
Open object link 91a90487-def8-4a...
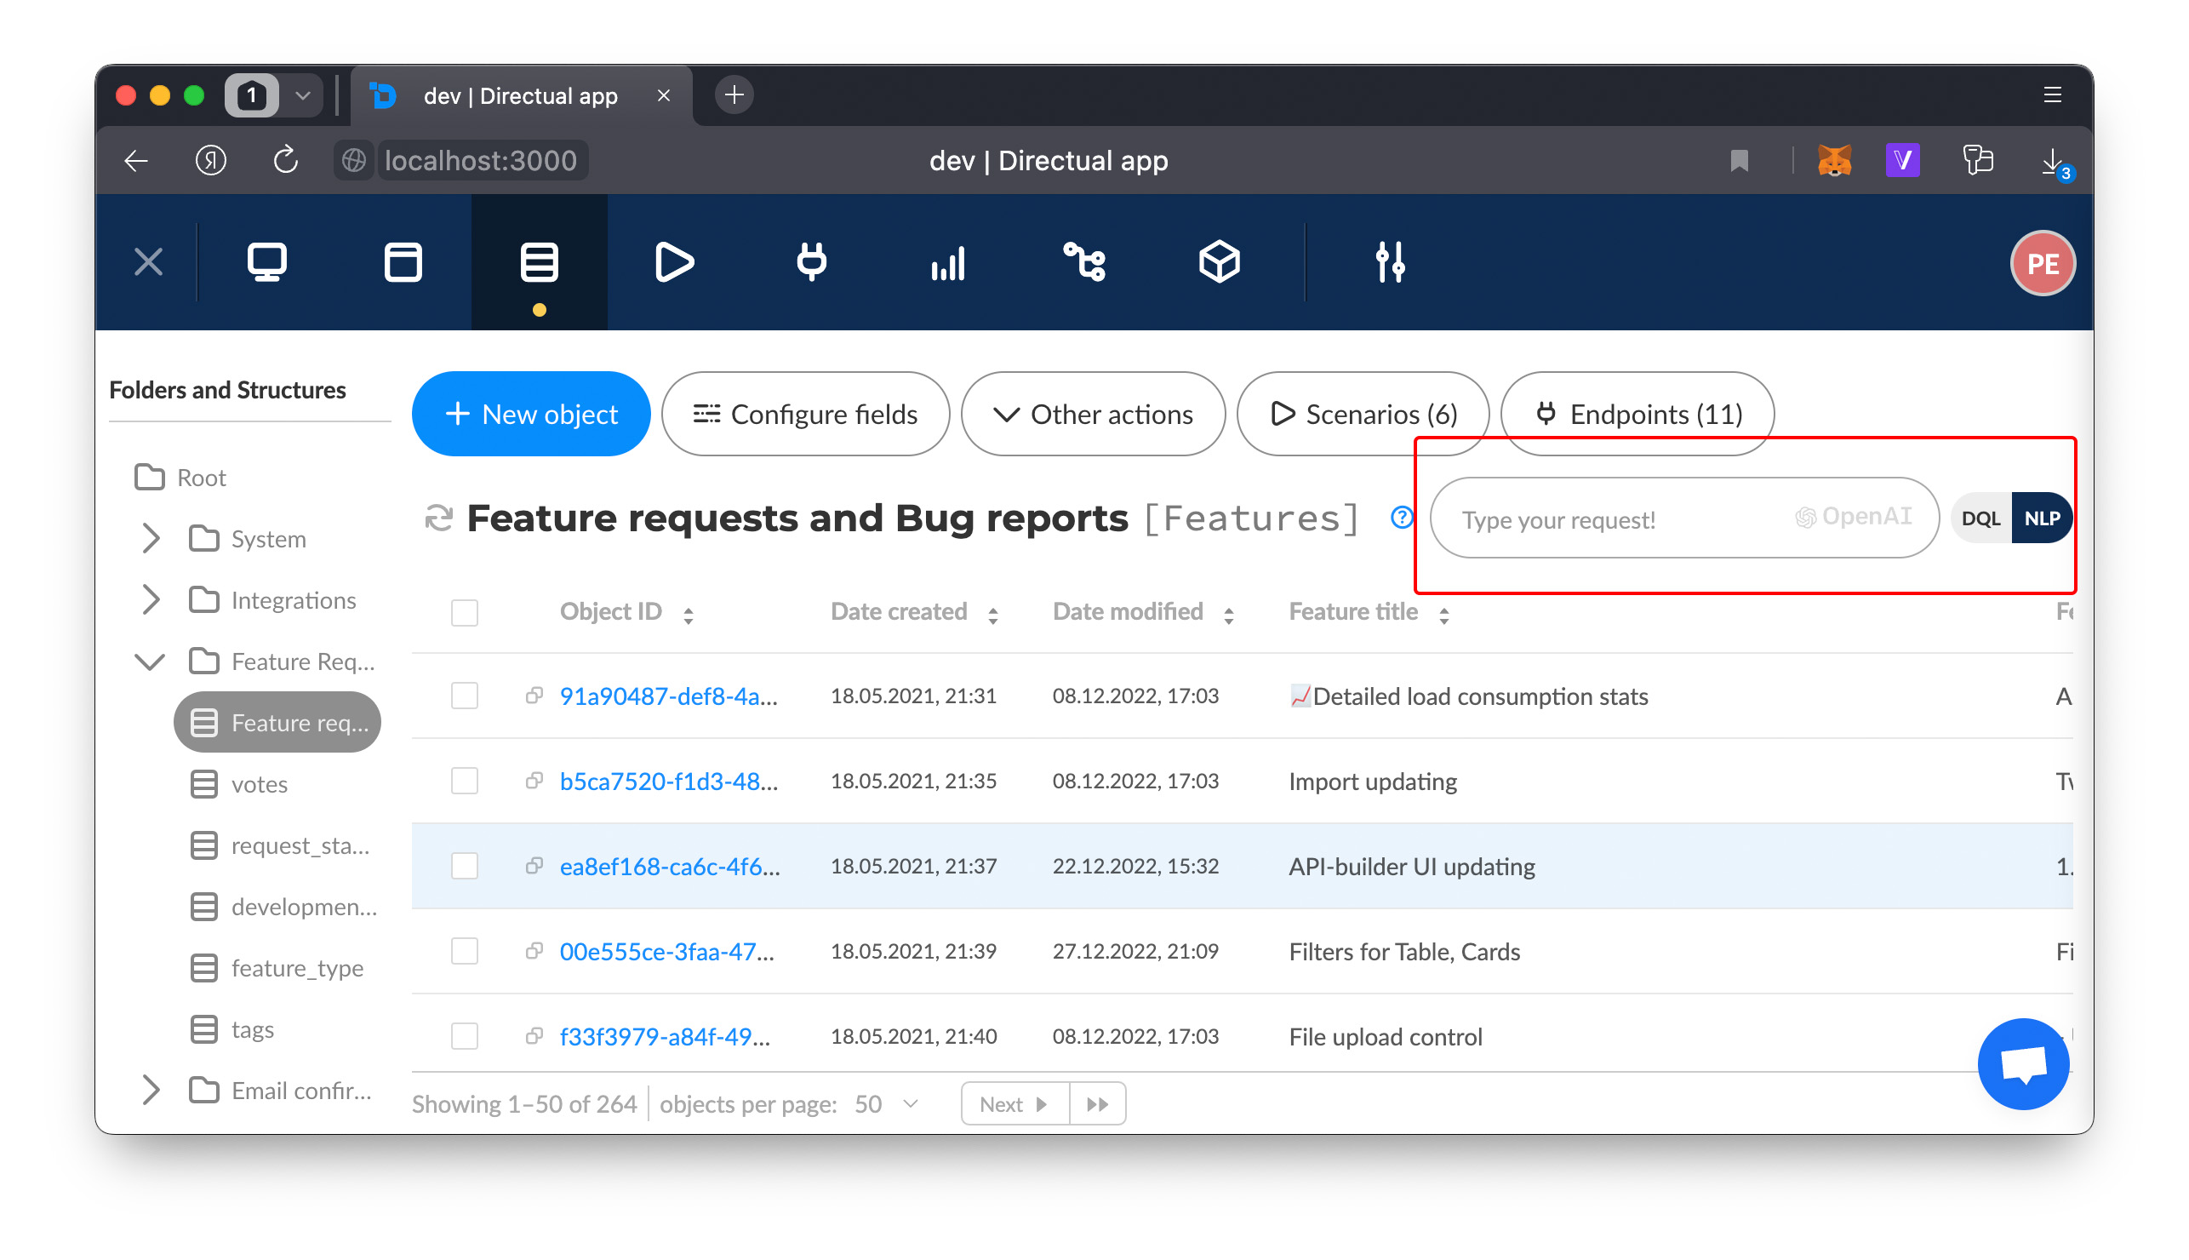668,696
